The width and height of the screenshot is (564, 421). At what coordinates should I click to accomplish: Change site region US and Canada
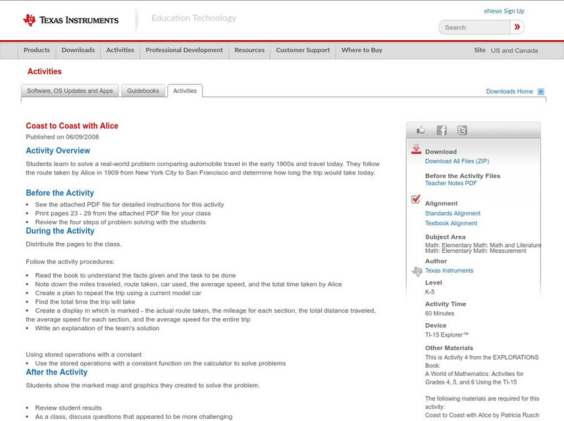[x=515, y=51]
